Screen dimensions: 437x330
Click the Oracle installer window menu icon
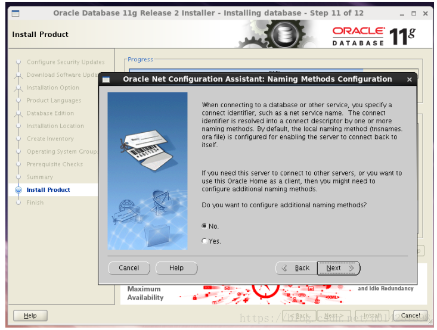click(16, 13)
